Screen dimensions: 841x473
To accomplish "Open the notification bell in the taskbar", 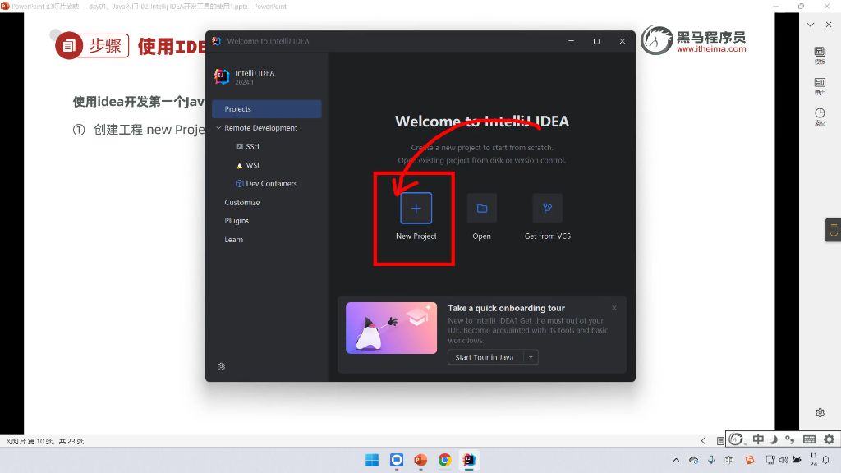I will click(826, 460).
